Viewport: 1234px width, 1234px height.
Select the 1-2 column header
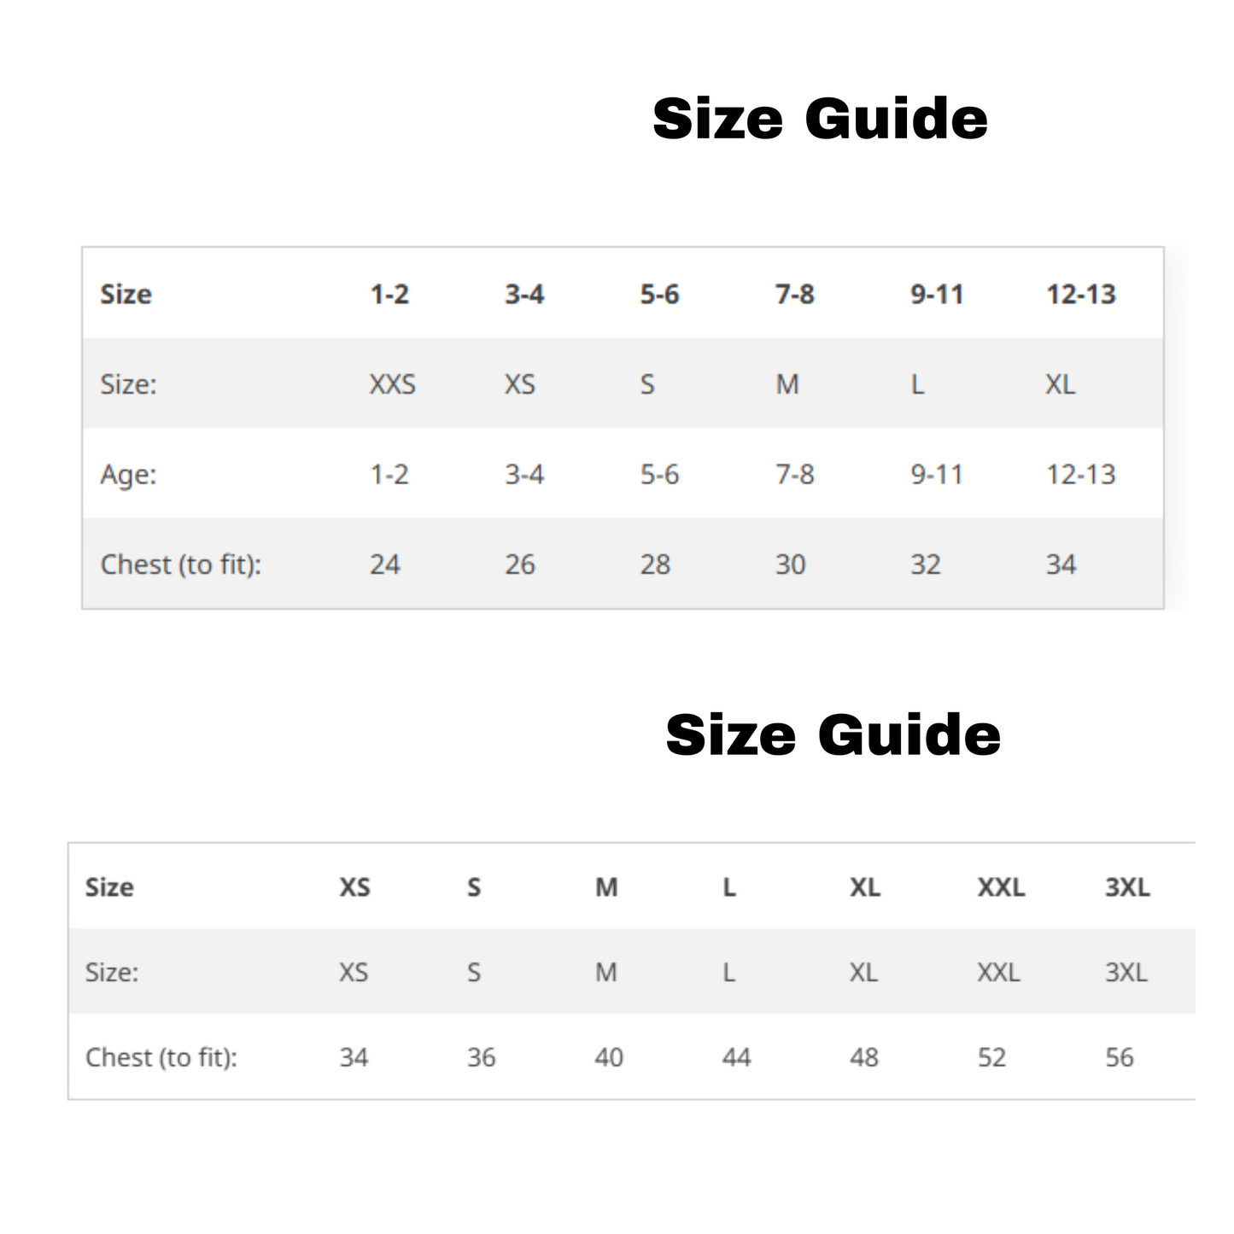389,295
